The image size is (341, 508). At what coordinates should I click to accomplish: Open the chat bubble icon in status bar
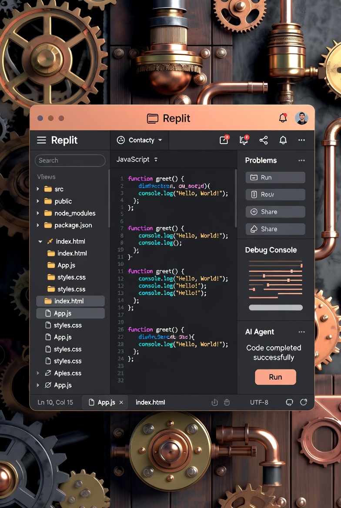(289, 402)
